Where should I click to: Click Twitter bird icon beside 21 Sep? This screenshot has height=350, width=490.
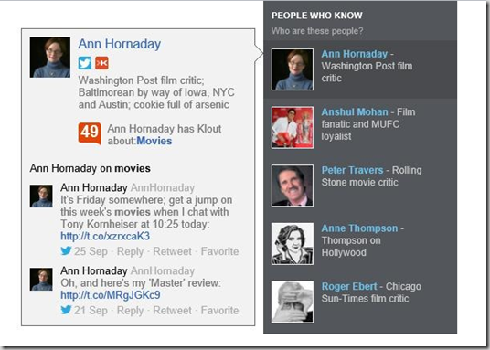66,310
